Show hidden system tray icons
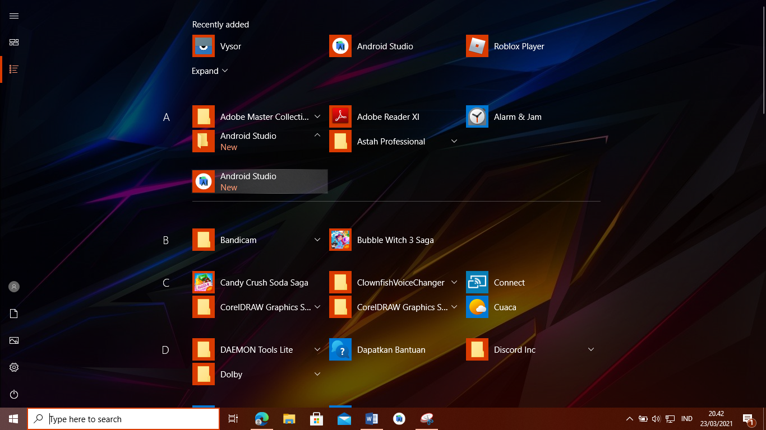Image resolution: width=766 pixels, height=430 pixels. coord(629,419)
